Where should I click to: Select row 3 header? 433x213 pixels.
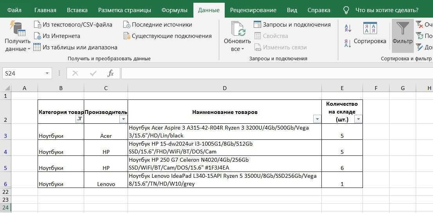pyautogui.click(x=5, y=132)
